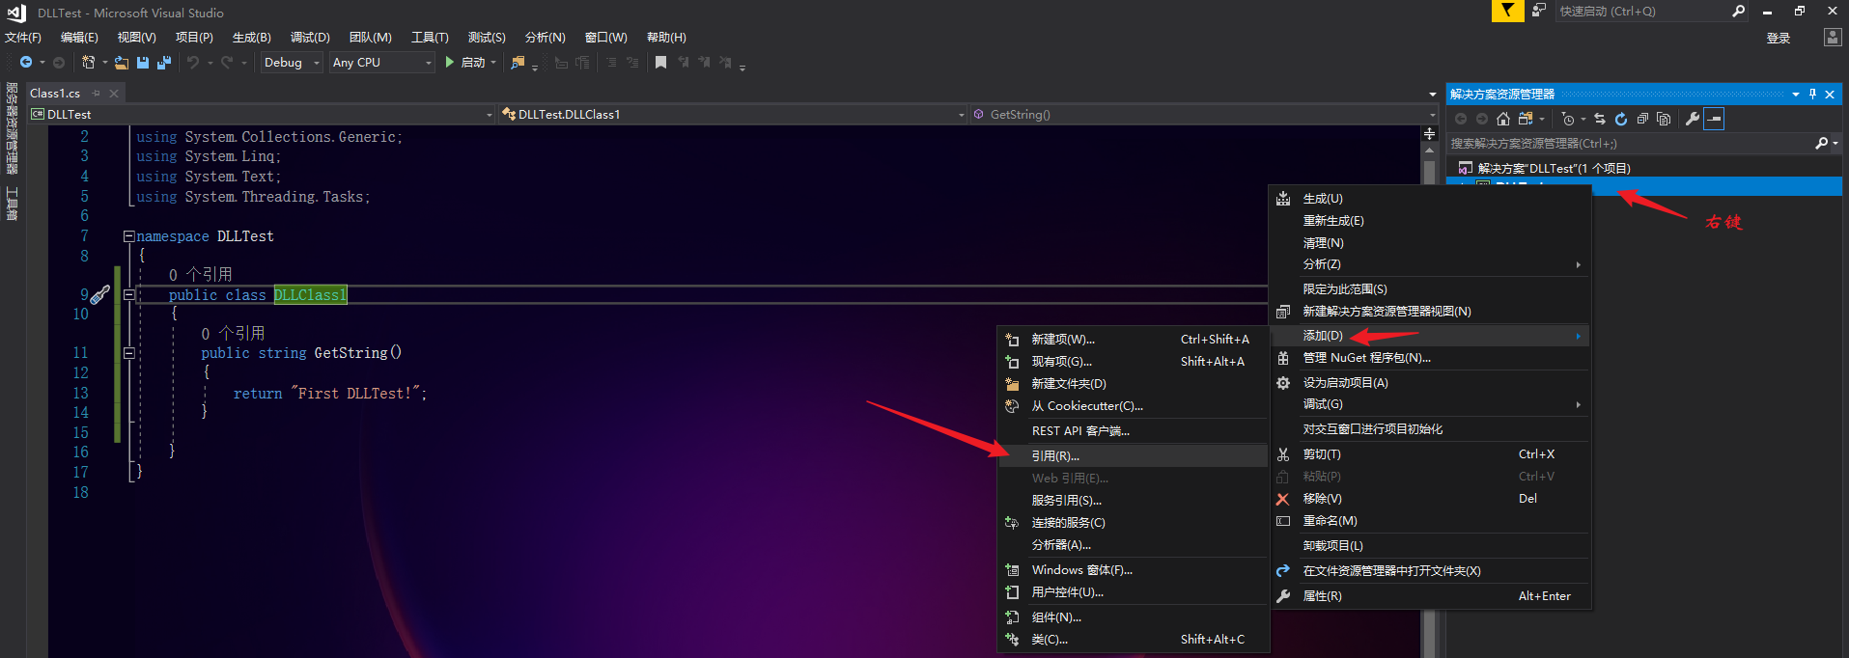Select the solution 'DLLTest' tree node
Viewport: 1849px width, 658px height.
[x=1554, y=168]
